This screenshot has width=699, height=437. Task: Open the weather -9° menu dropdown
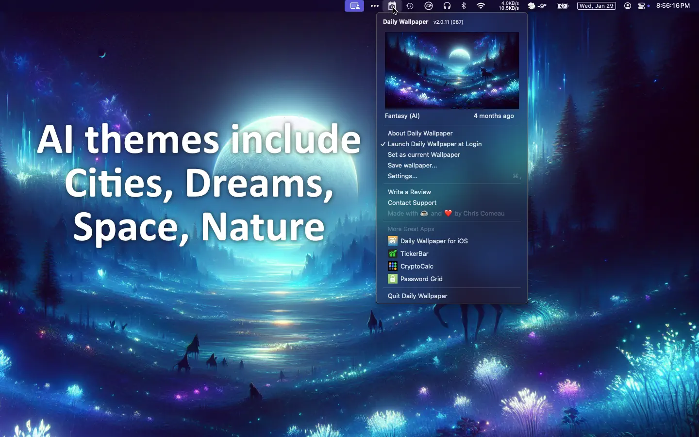point(537,6)
